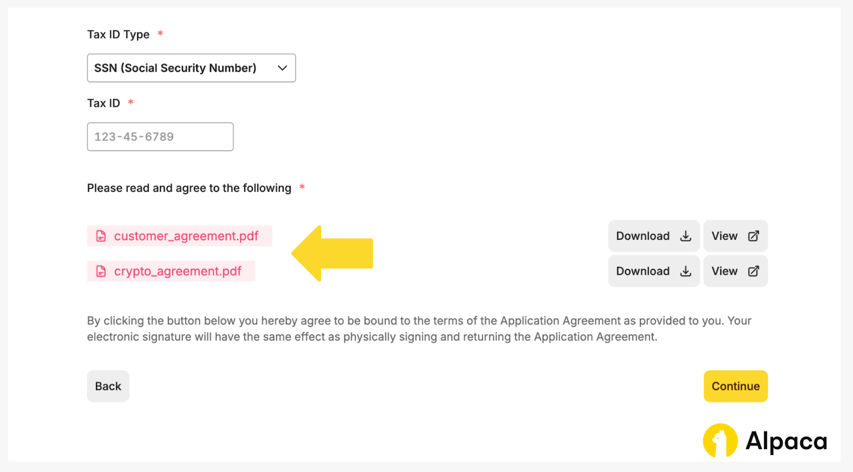Viewport: 853px width, 472px height.
Task: Click the Alpaca wordmark text
Action: [786, 442]
